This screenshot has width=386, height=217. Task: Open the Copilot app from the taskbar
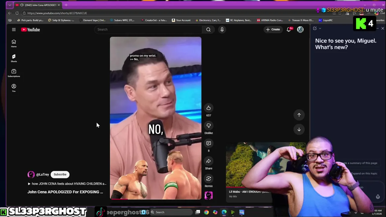215,212
